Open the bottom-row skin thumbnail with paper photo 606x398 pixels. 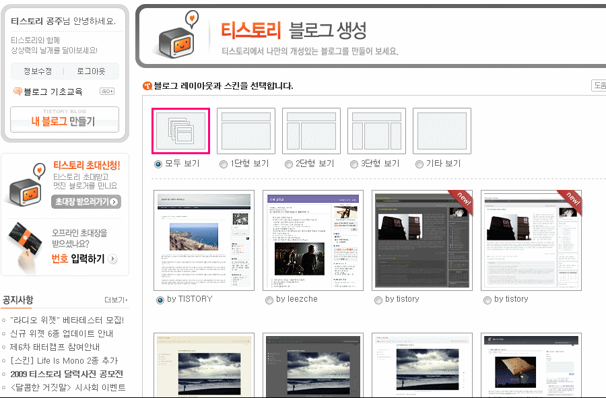click(531, 365)
